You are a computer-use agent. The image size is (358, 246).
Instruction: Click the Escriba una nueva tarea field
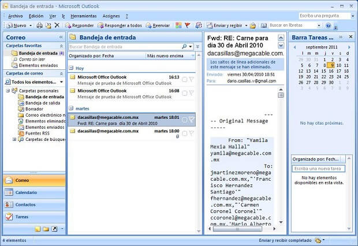click(x=319, y=169)
